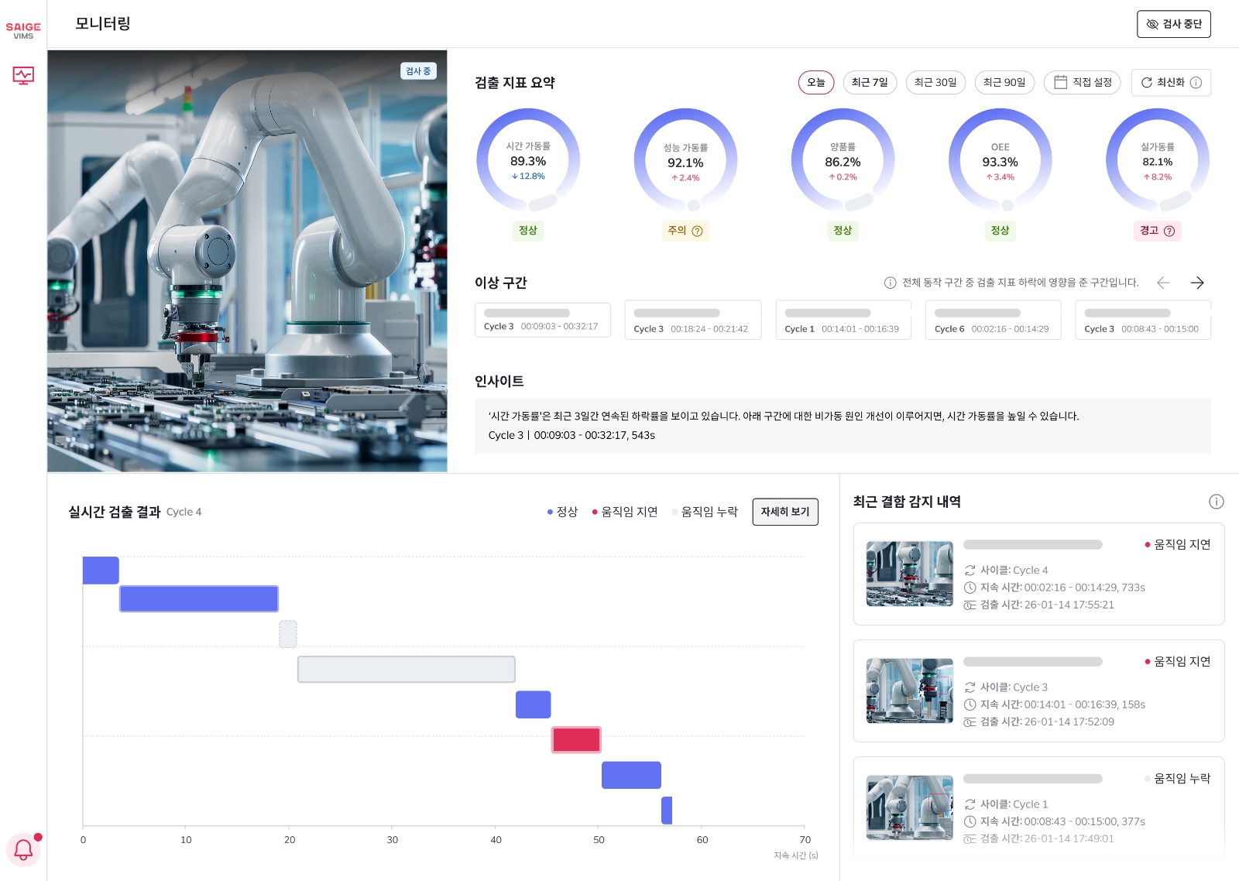The image size is (1239, 881).
Task: Select the 최근 90일 filter
Action: point(1004,83)
